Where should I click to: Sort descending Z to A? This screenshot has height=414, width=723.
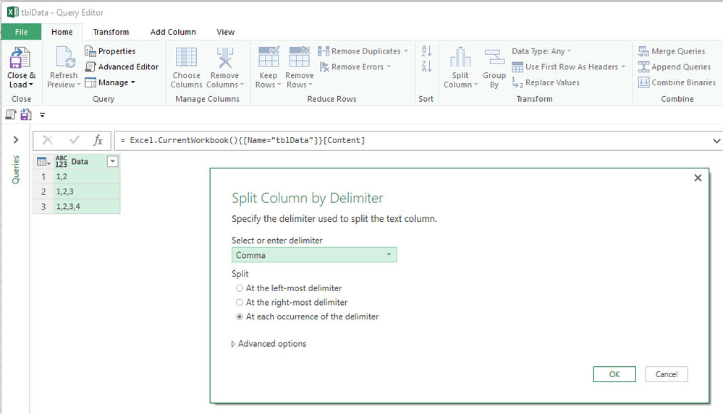(x=426, y=66)
